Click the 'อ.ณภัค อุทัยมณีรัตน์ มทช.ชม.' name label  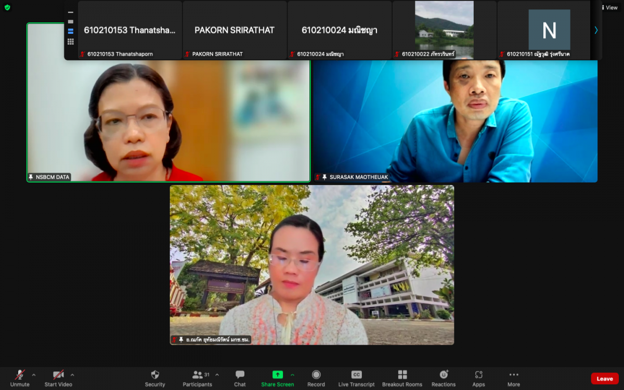[x=218, y=340]
